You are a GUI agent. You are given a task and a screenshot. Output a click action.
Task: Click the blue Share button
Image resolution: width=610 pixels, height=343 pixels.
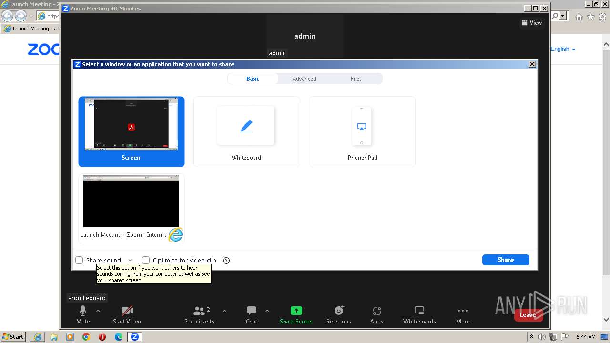click(506, 260)
